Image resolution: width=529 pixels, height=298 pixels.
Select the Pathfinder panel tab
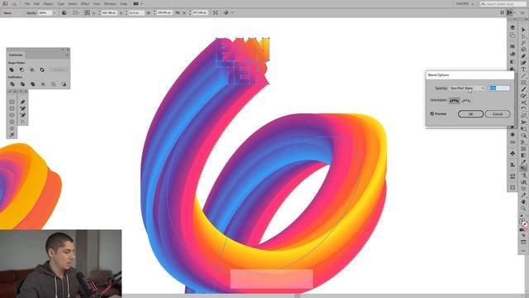[x=16, y=55]
